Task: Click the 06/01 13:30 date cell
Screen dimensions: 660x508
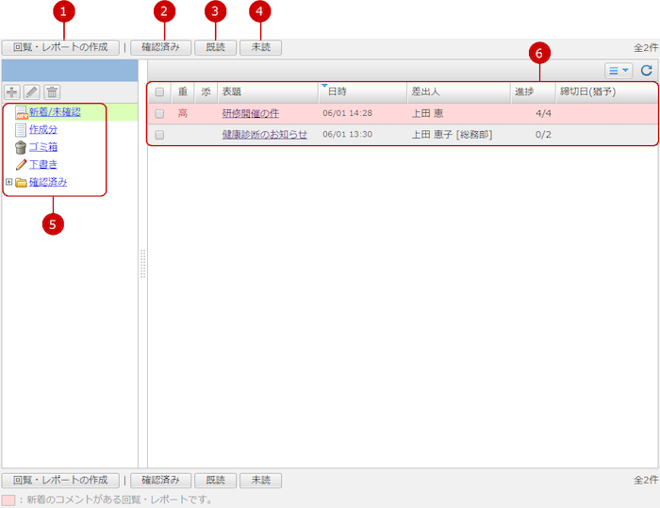Action: point(348,134)
